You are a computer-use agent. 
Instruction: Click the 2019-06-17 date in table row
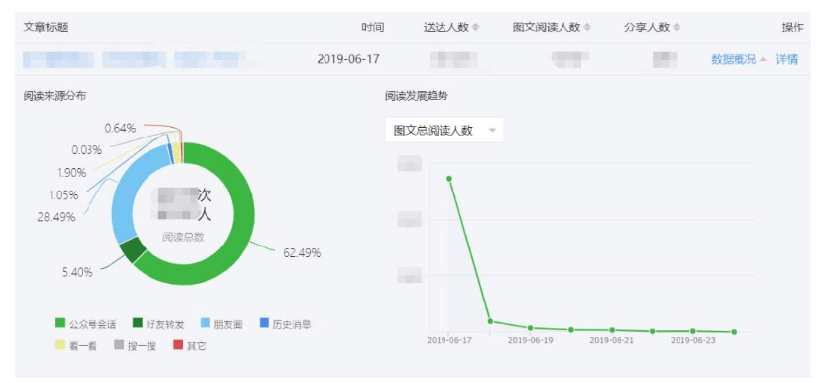(x=348, y=60)
